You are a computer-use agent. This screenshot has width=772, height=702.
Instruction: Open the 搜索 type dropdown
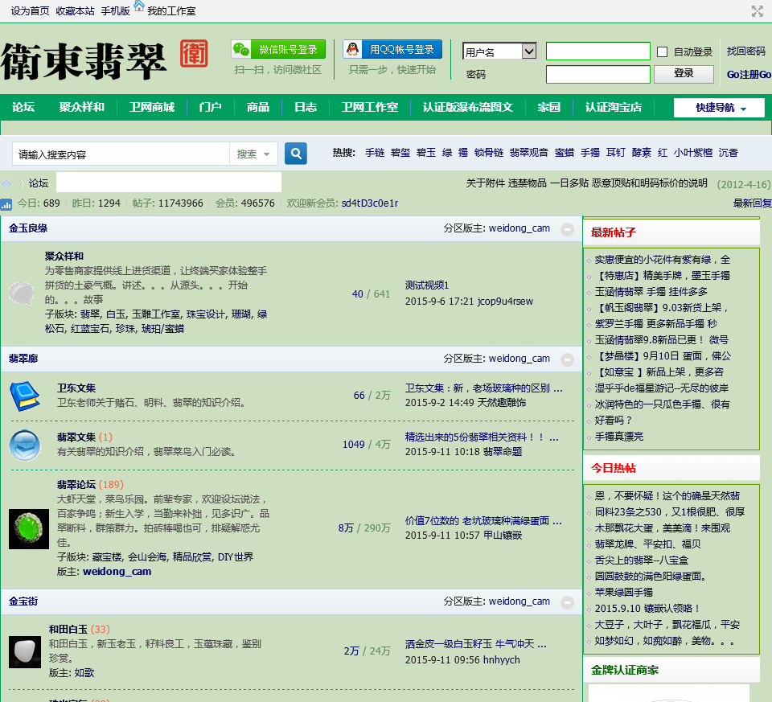click(x=253, y=154)
